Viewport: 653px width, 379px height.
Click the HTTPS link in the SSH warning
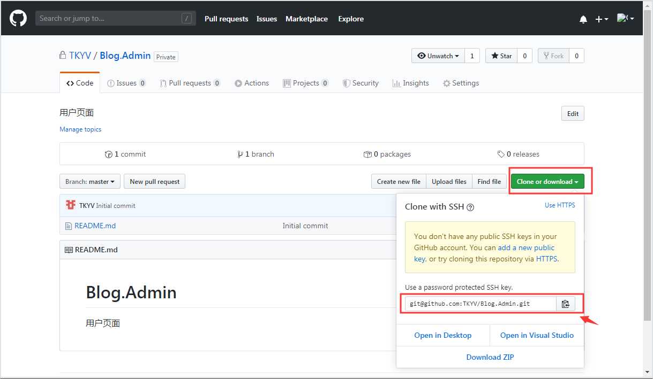(x=546, y=259)
